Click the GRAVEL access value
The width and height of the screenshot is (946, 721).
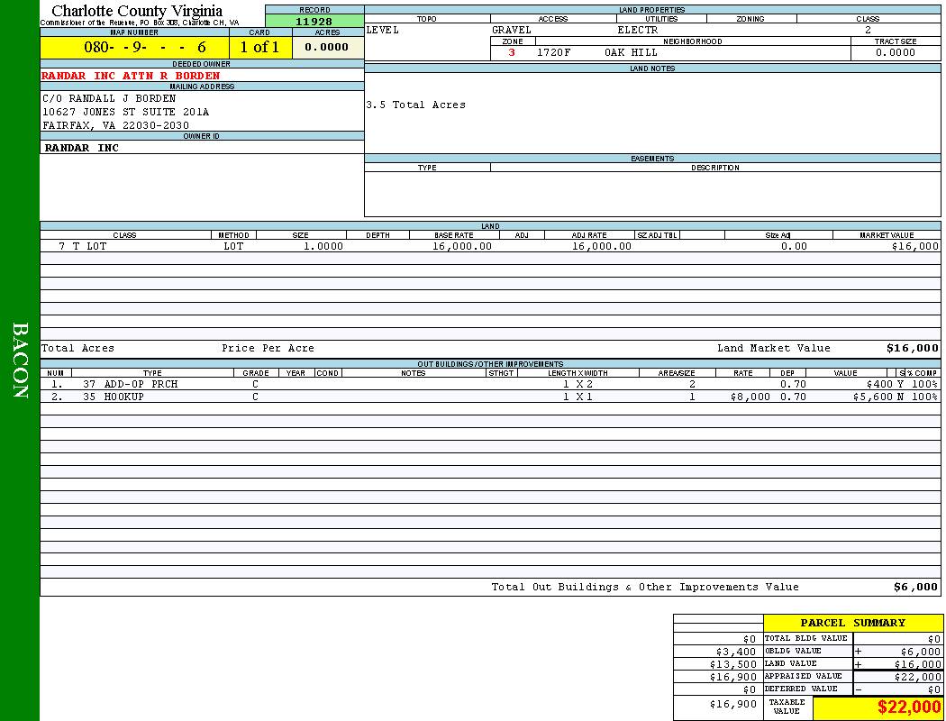pos(512,30)
